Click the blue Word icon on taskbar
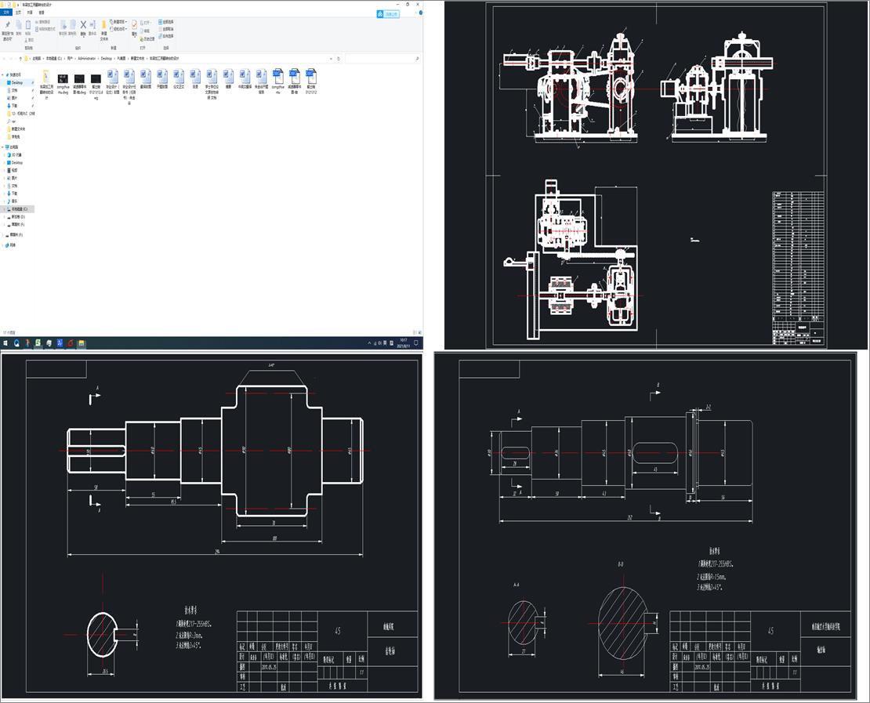The width and height of the screenshot is (870, 703). (x=60, y=343)
